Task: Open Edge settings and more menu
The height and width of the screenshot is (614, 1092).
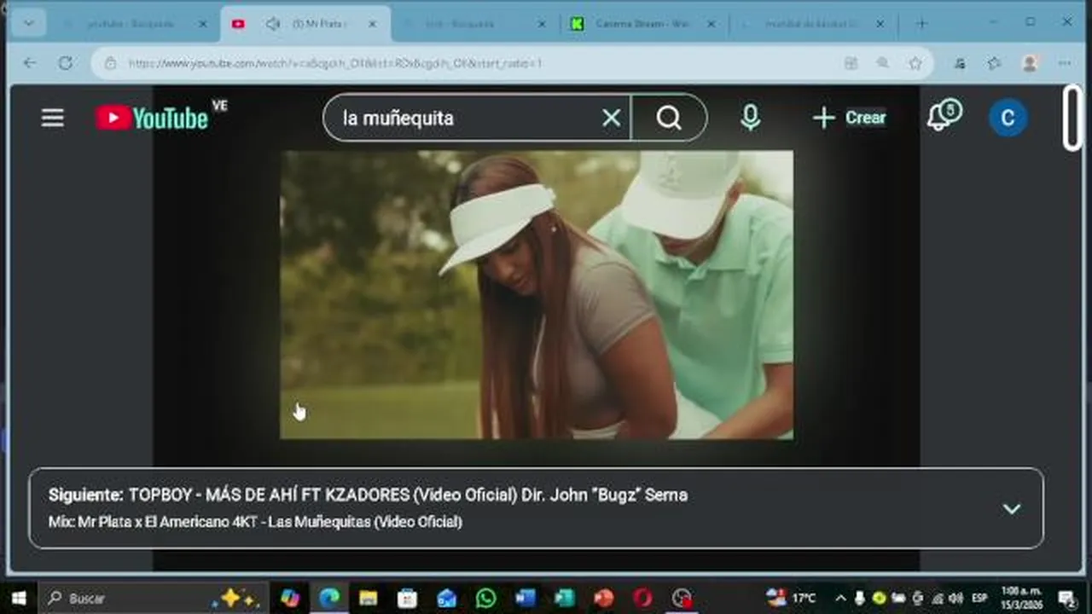Action: pos(1065,63)
